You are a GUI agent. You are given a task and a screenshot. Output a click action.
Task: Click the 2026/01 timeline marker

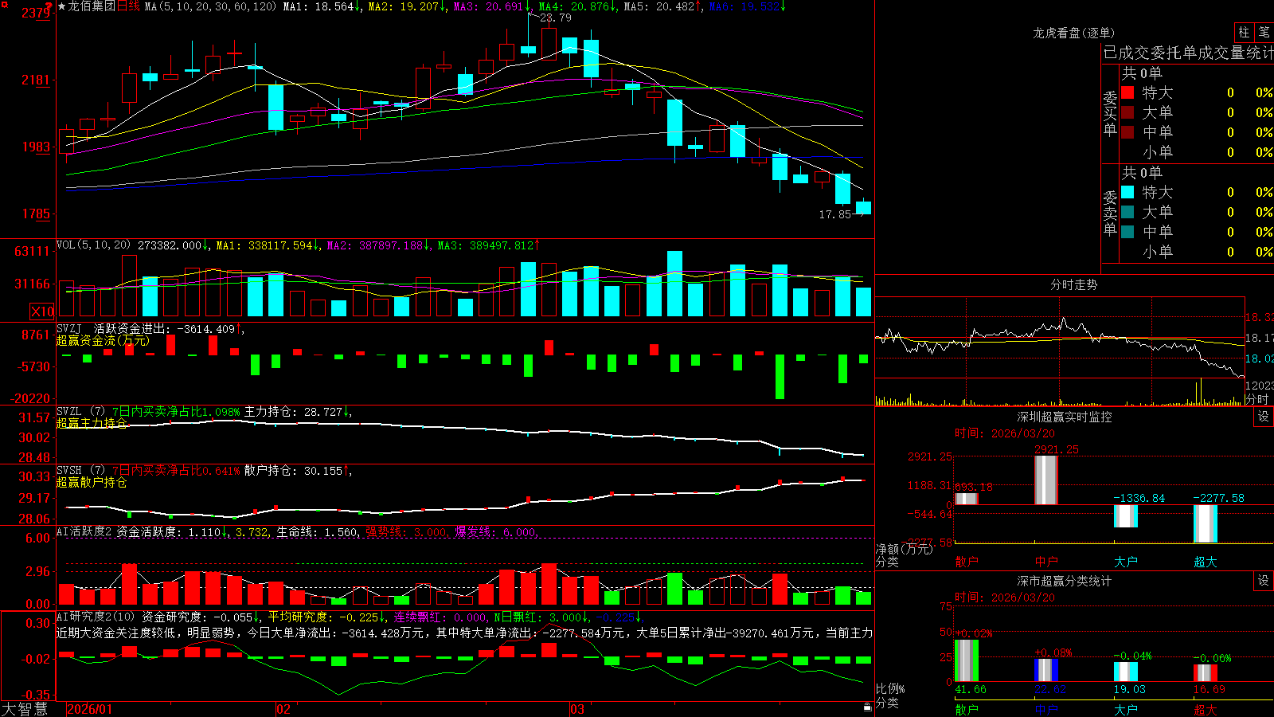90,709
